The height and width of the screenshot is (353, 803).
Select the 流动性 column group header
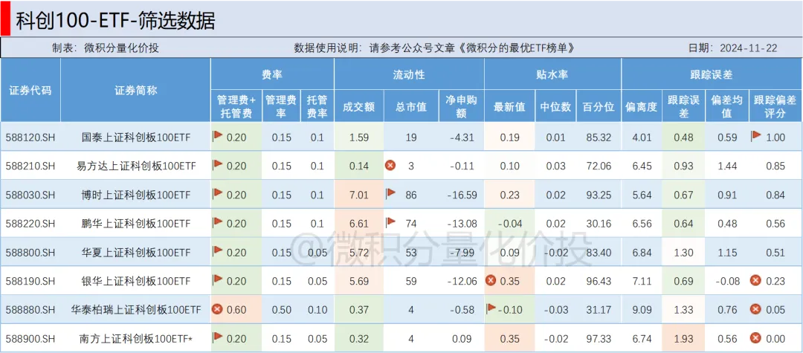click(x=409, y=74)
